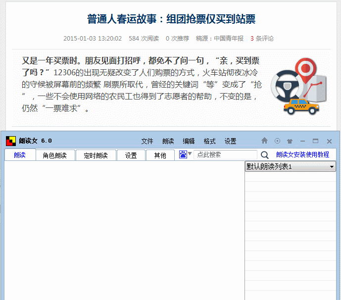Minimize the 朗读女 window
This screenshot has width=341, height=300.
point(302,141)
